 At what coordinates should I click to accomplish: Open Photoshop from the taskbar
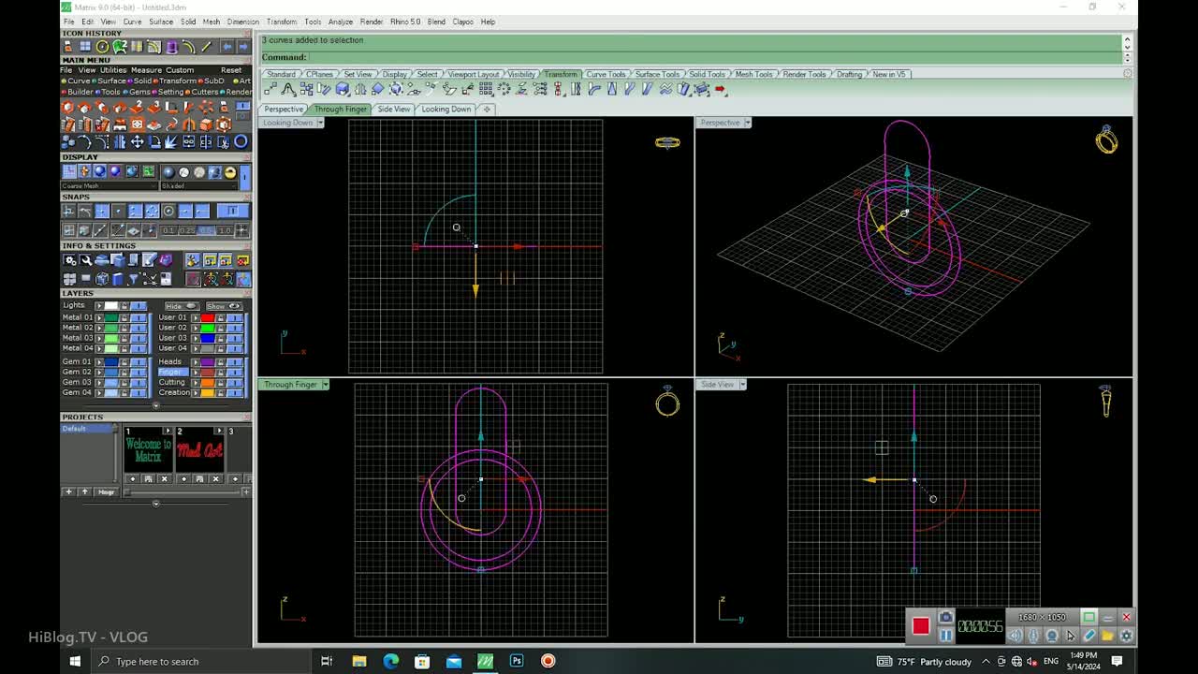coord(517,661)
